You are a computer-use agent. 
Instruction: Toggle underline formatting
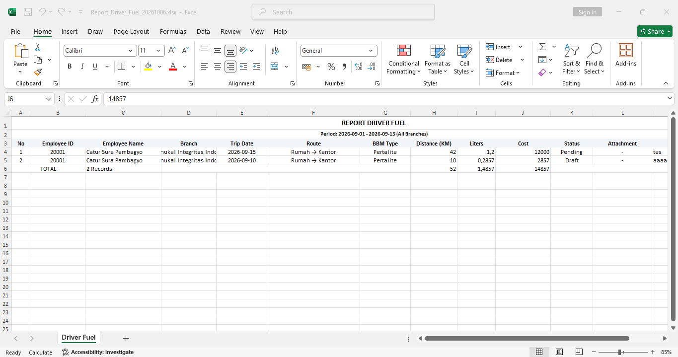tap(94, 67)
